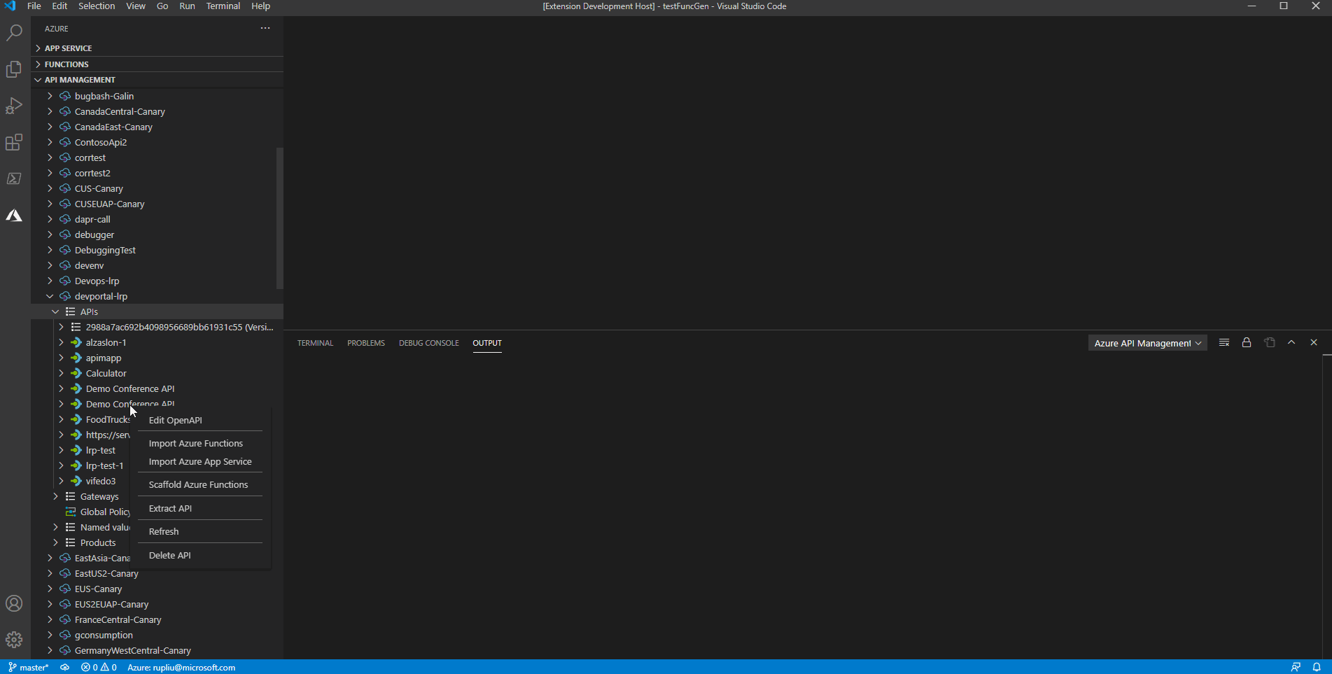Open the Explorer files view icon
This screenshot has height=674, width=1332.
(x=14, y=69)
